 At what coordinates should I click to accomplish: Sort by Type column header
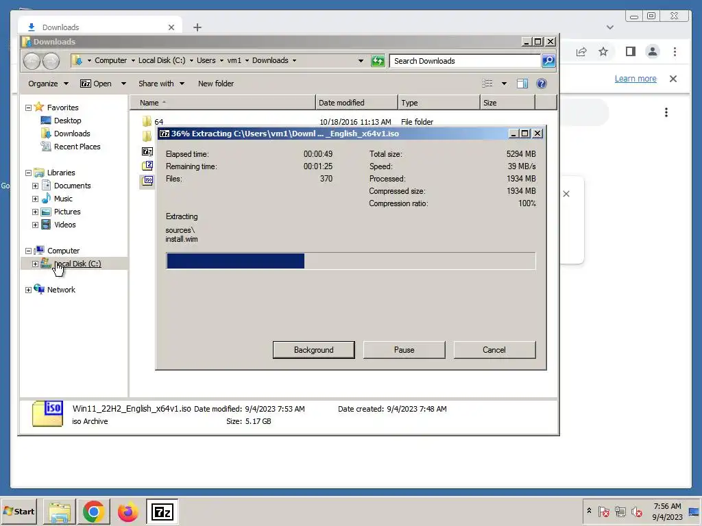[x=439, y=103]
